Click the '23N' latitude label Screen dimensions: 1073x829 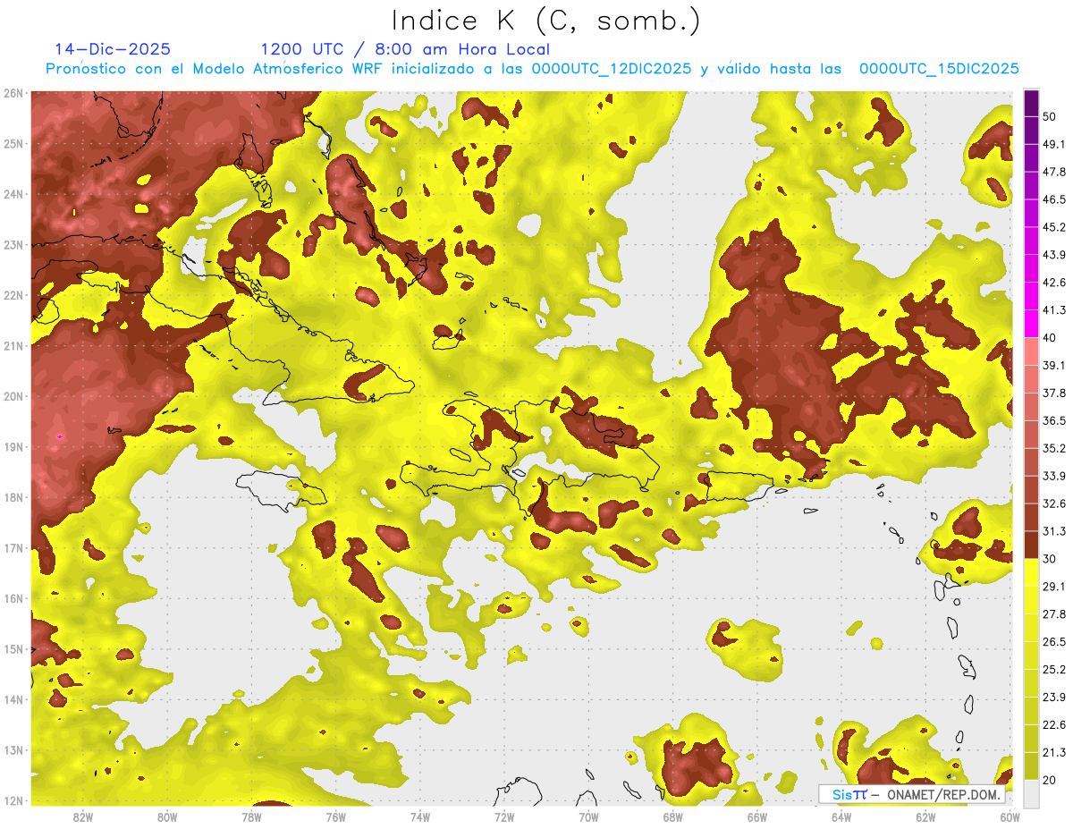pos(13,245)
